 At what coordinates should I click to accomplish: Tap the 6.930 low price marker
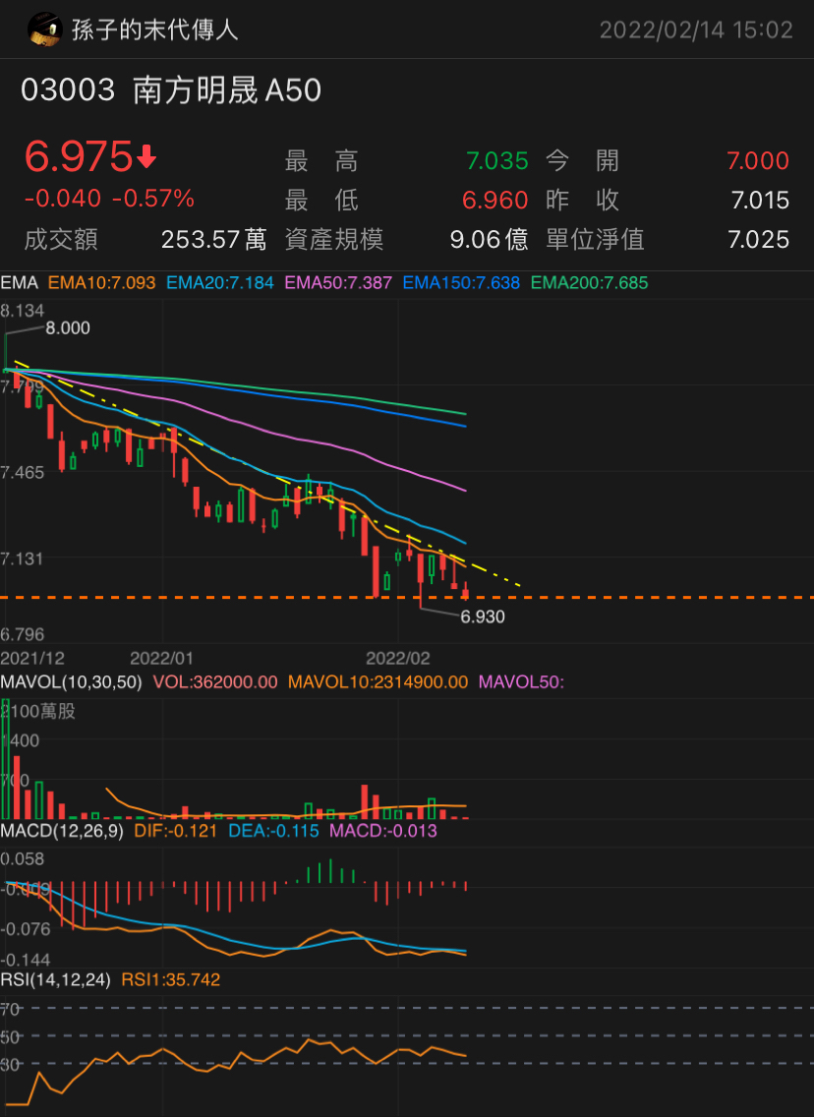click(483, 617)
